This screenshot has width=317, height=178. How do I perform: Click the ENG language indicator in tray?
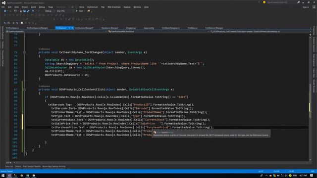tap(295, 176)
